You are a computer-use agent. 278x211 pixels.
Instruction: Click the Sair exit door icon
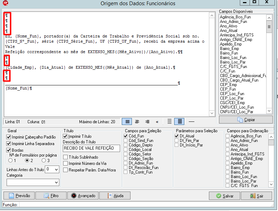[253, 196]
